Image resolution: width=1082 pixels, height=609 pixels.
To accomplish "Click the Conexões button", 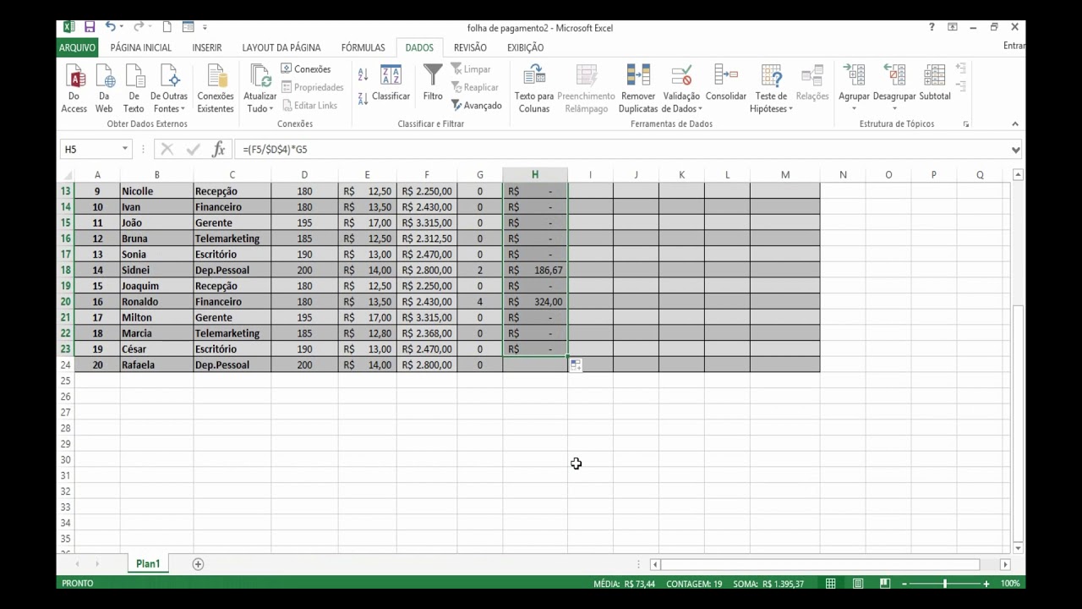I will (x=306, y=69).
